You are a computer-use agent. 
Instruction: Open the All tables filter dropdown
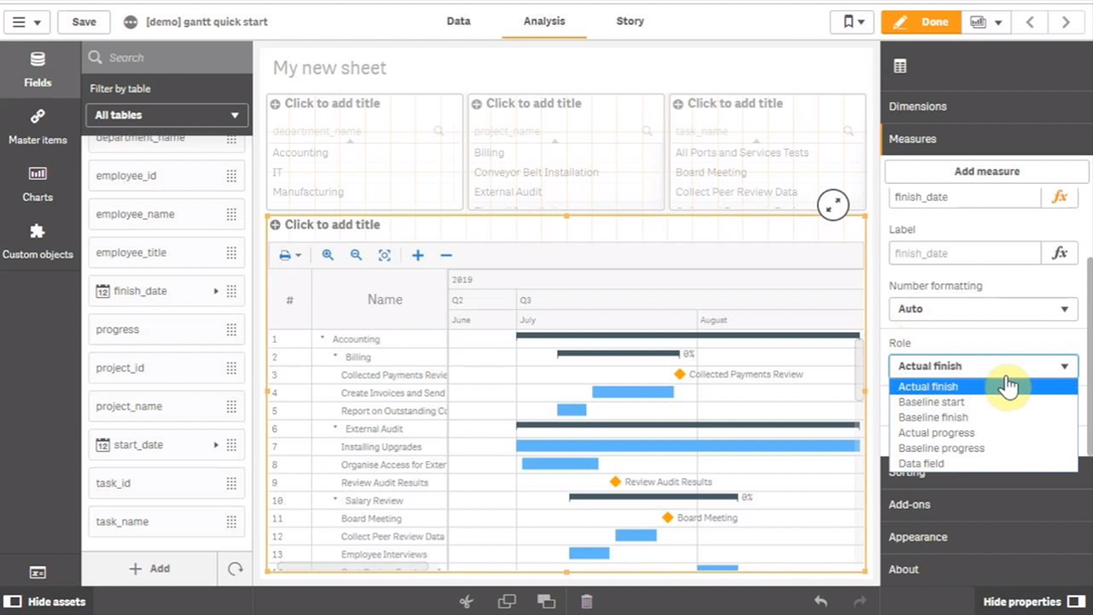click(x=165, y=115)
